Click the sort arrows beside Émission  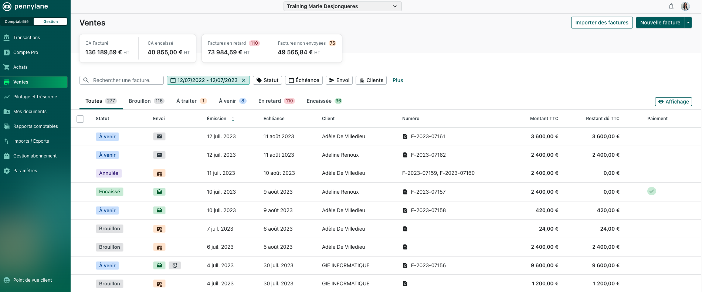coord(233,119)
